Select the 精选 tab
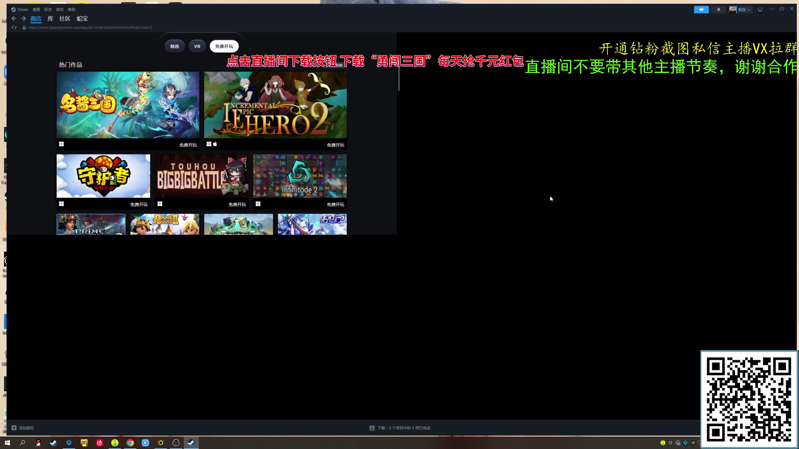Viewport: 799px width, 449px height. tap(174, 46)
